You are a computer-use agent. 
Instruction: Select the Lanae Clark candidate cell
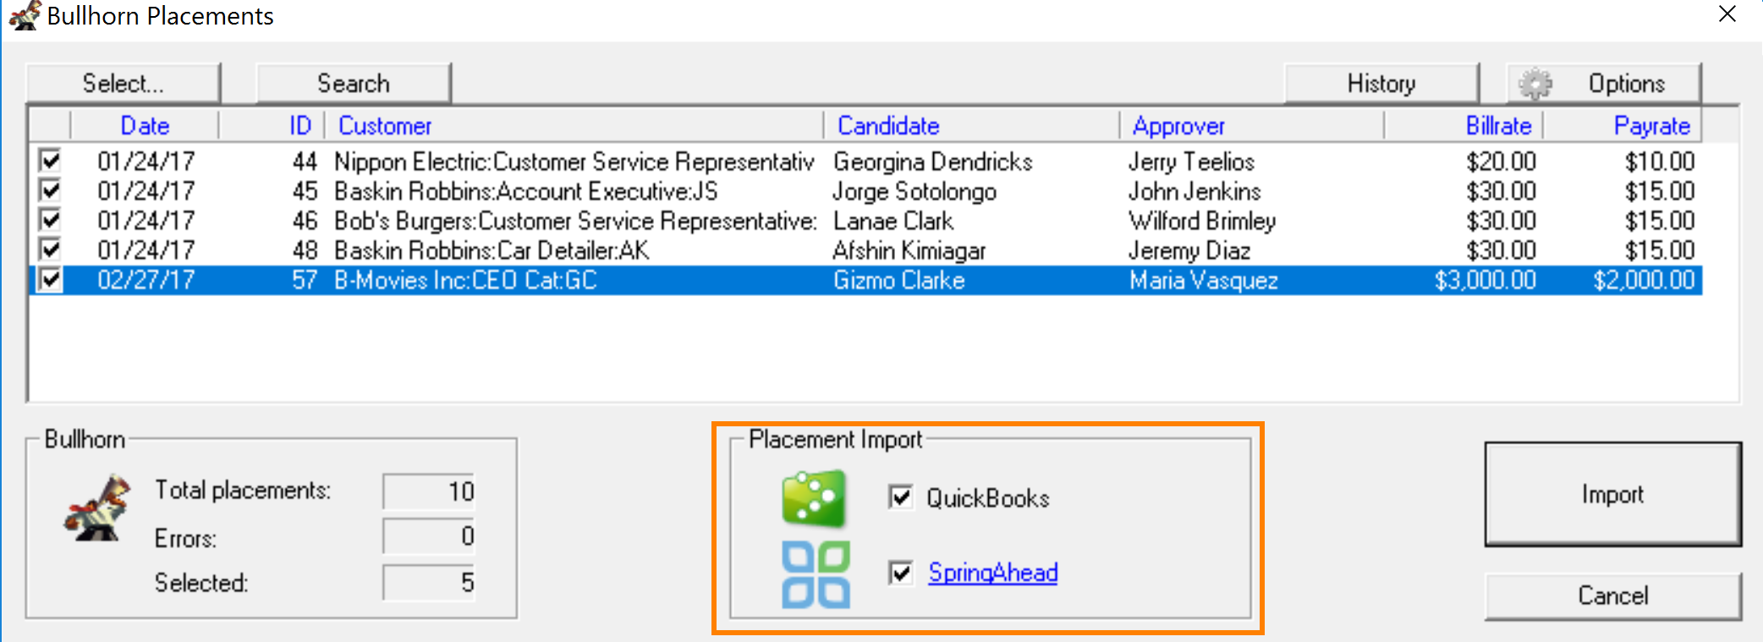893,221
